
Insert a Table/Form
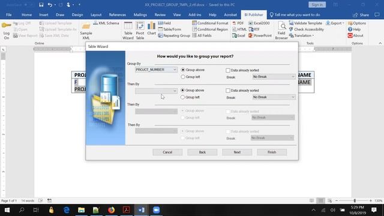[169, 29]
